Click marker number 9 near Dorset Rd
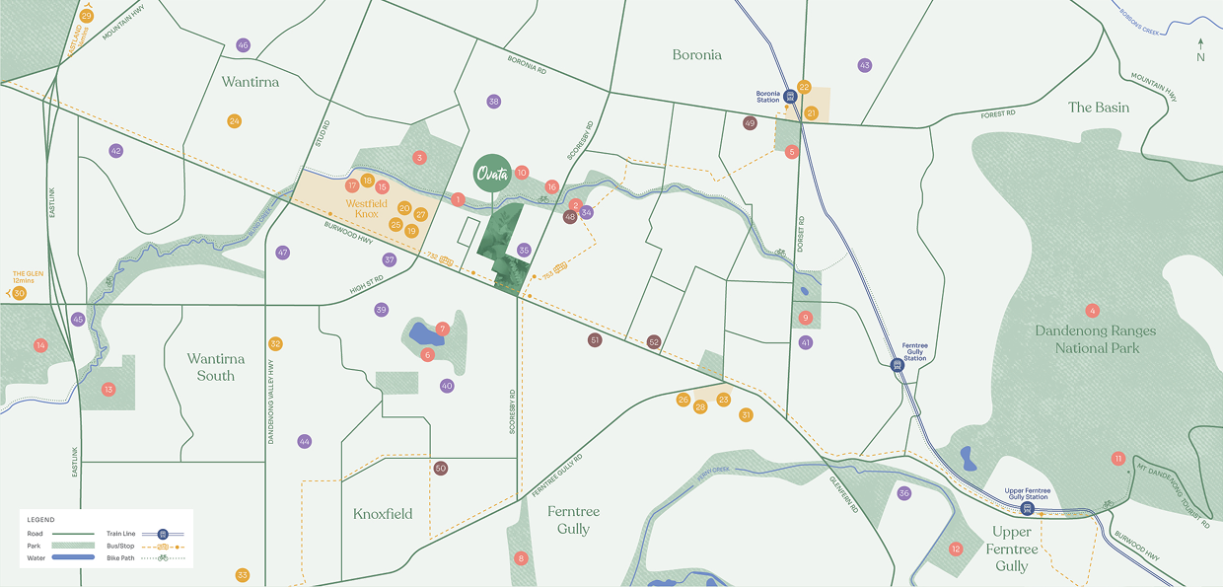Viewport: 1223px width, 587px height. click(806, 318)
